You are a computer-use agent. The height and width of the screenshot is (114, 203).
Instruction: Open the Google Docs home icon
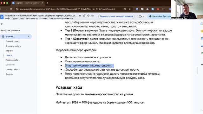[x=2, y=17]
